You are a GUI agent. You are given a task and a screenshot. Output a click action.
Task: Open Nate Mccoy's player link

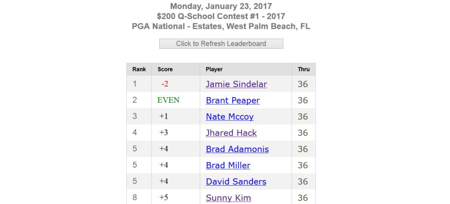point(230,116)
